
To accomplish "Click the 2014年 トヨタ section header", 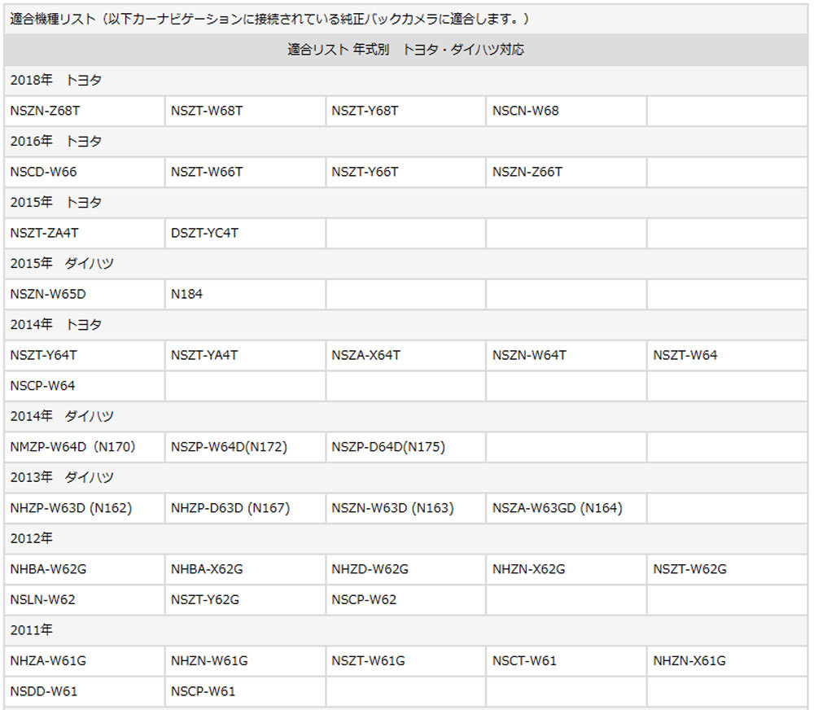I will point(405,325).
